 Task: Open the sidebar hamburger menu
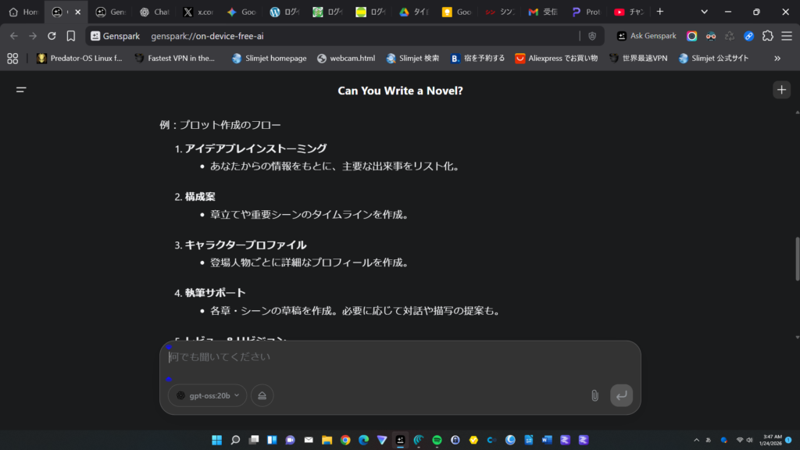[x=21, y=90]
